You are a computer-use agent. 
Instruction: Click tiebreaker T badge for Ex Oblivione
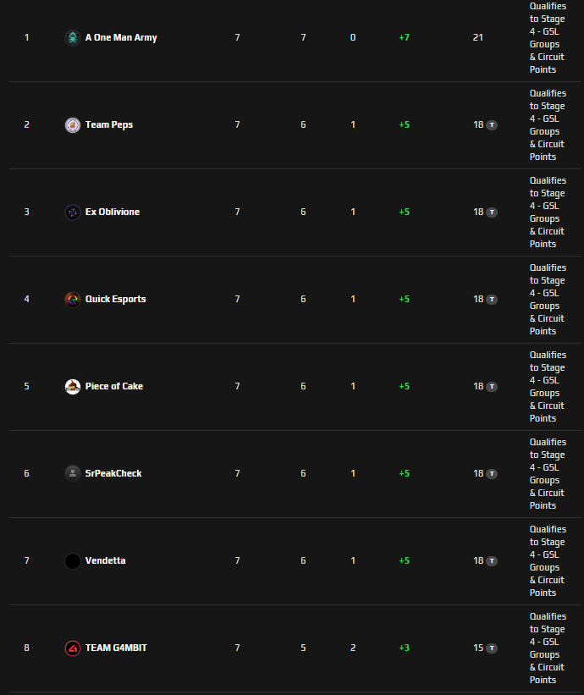pos(492,212)
